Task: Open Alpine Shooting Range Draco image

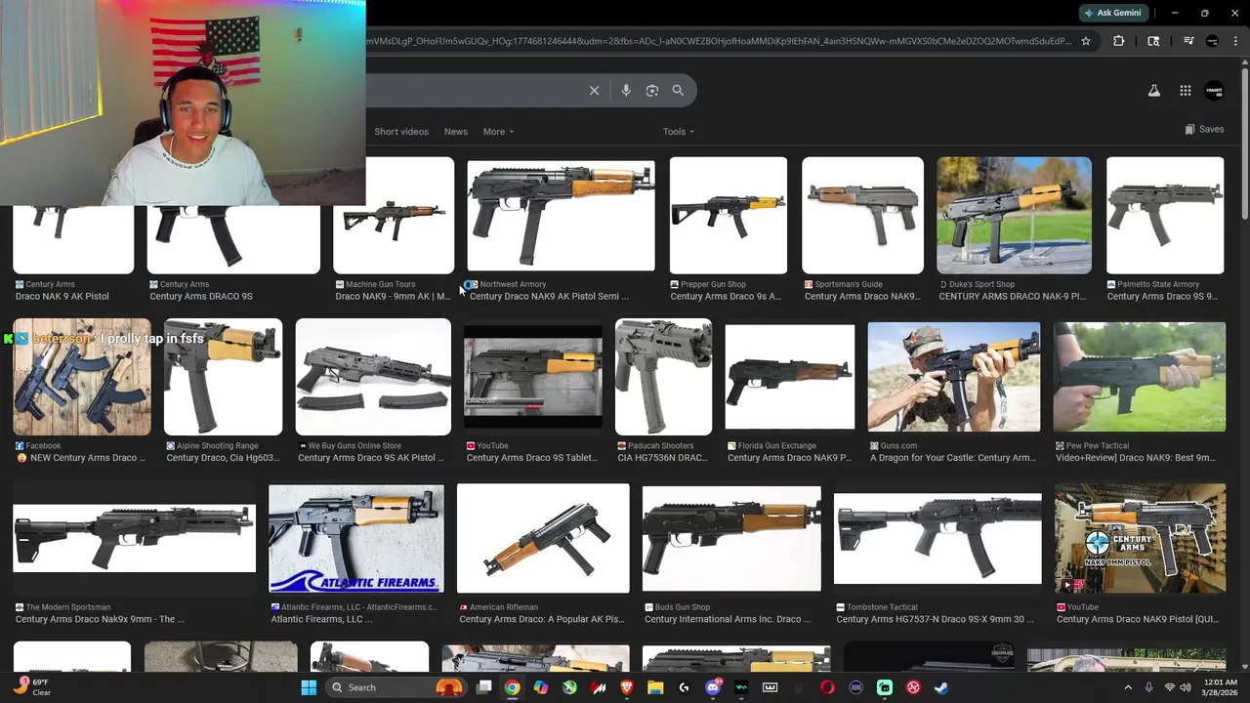Action: (223, 377)
